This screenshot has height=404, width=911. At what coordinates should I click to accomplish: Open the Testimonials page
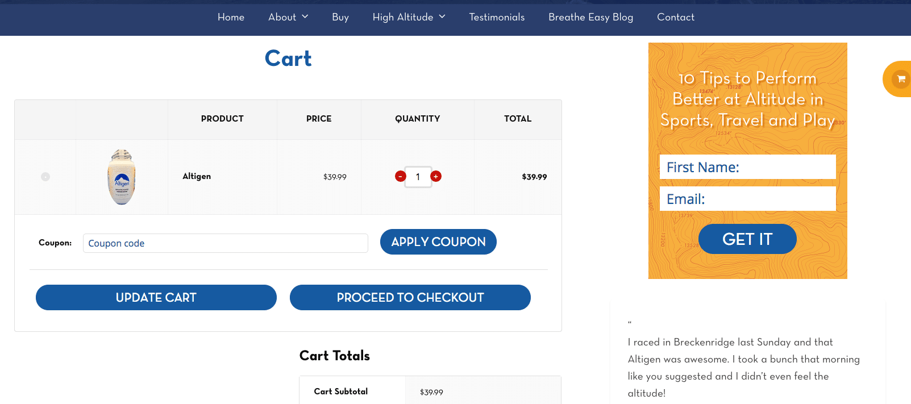point(497,17)
